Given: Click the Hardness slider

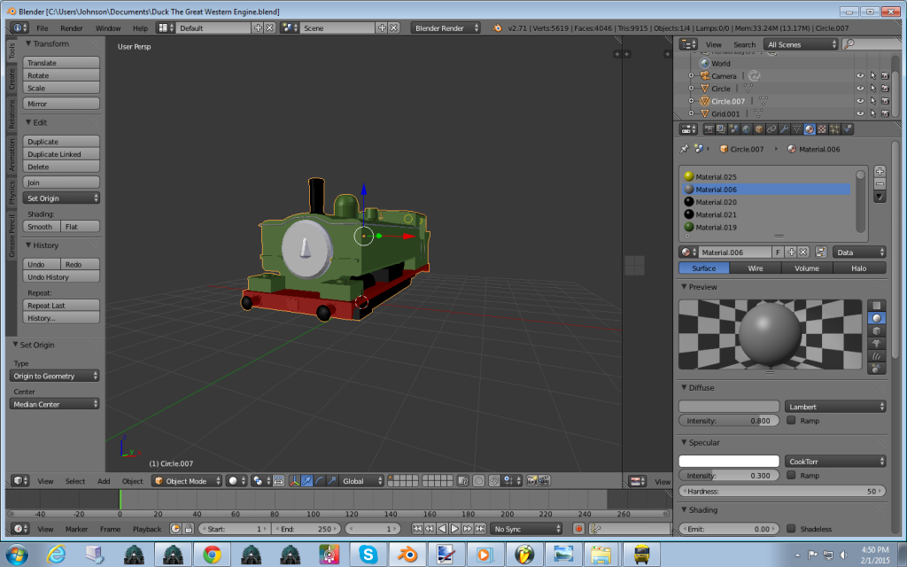Looking at the screenshot, I should tap(782, 491).
